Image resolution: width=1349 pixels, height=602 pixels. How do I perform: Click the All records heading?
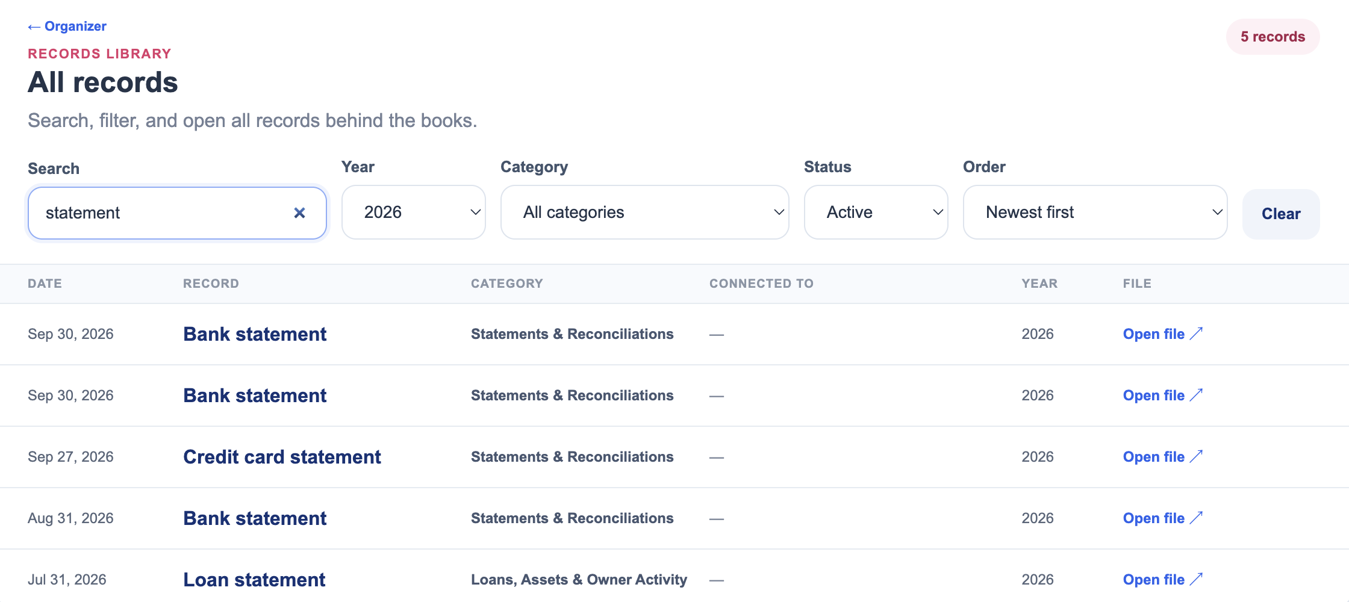103,82
